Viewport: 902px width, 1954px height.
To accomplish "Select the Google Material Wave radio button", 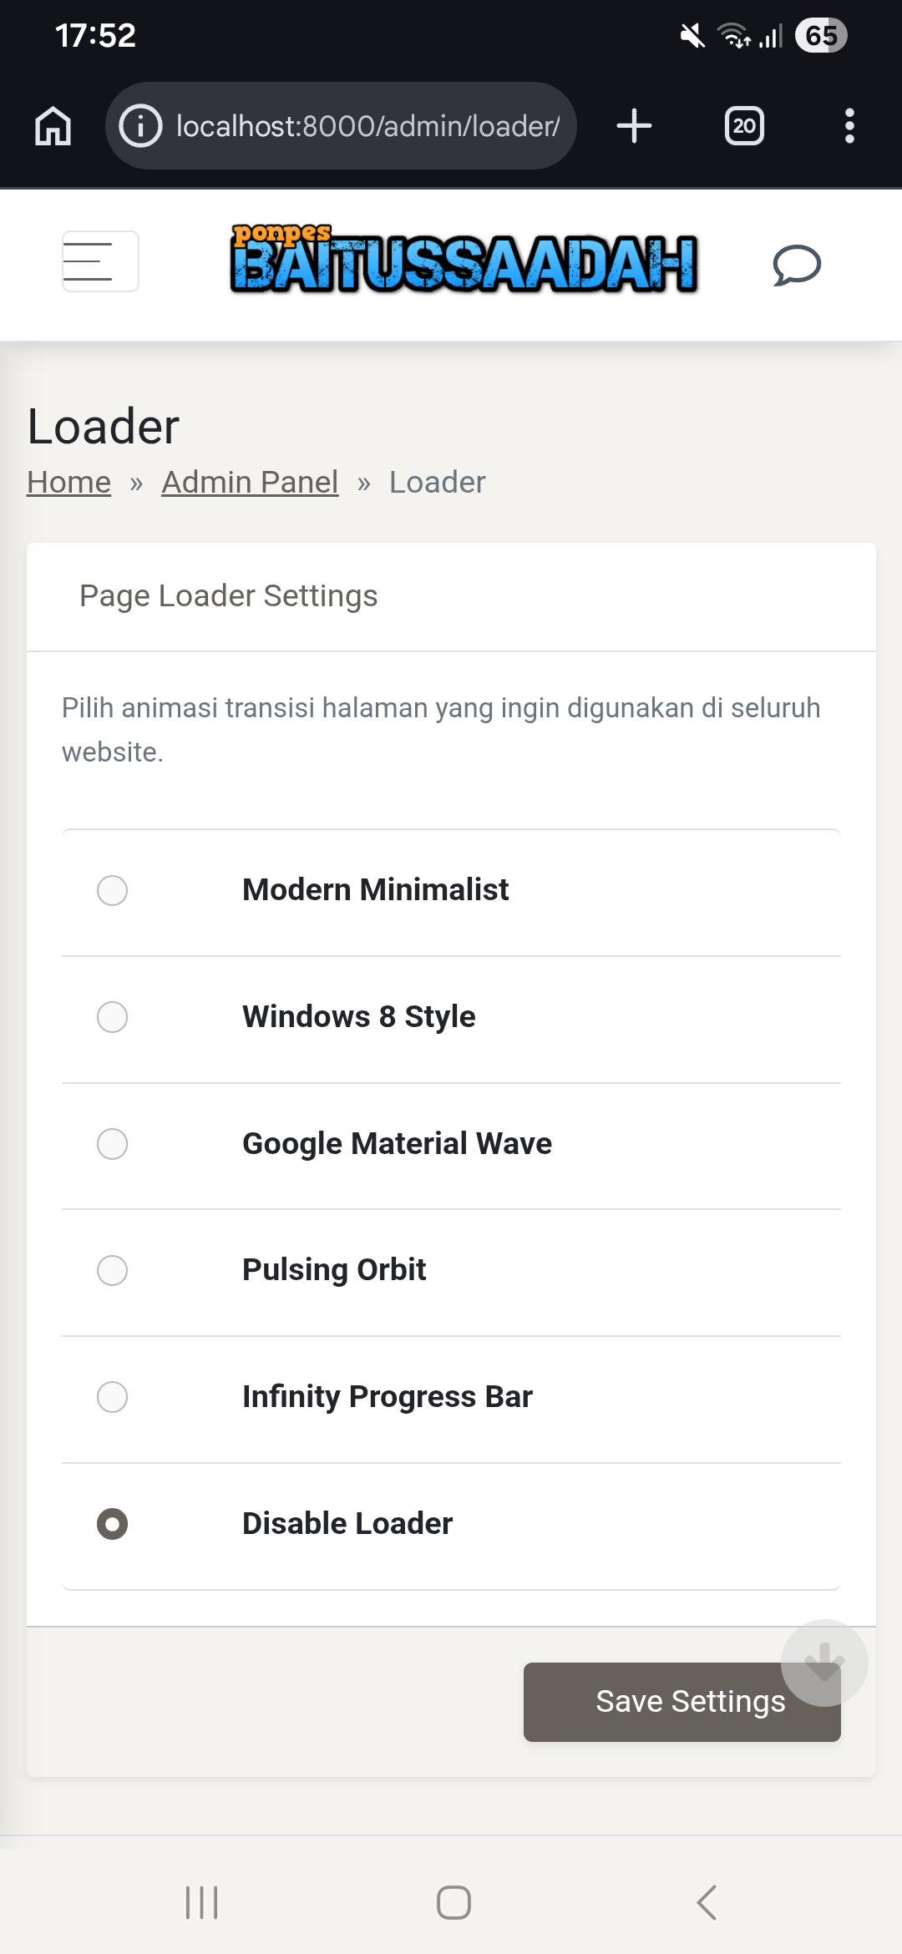I will pos(113,1144).
